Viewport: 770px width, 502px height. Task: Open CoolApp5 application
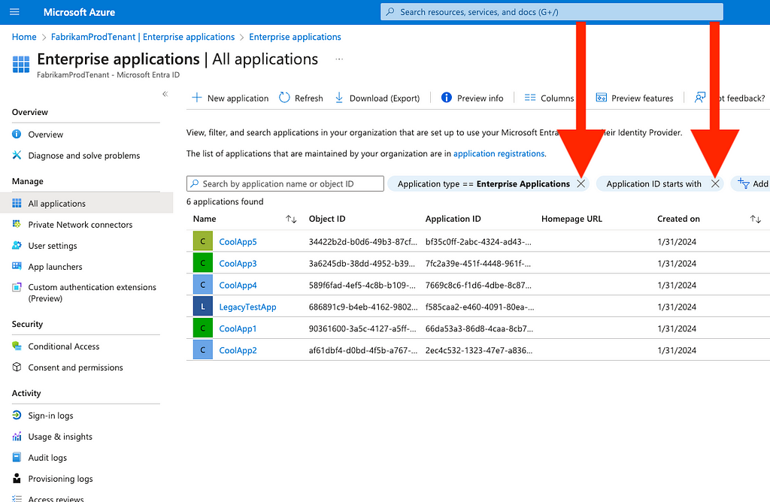coord(238,241)
